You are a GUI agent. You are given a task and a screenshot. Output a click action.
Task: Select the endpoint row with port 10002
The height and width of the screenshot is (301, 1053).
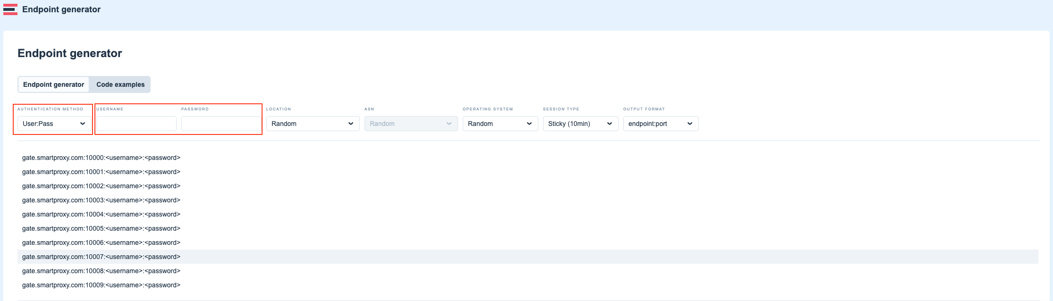[x=528, y=186]
